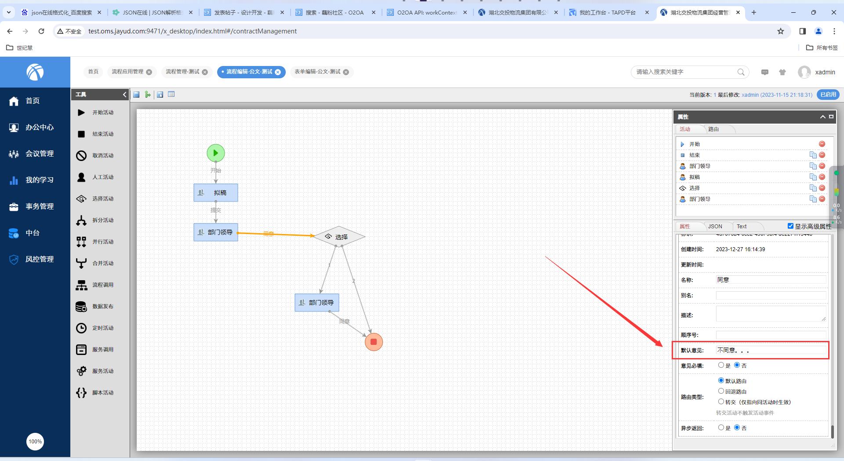The image size is (844, 461).
Task: Delete the 拟稿 activity via red minus icon
Action: [822, 177]
